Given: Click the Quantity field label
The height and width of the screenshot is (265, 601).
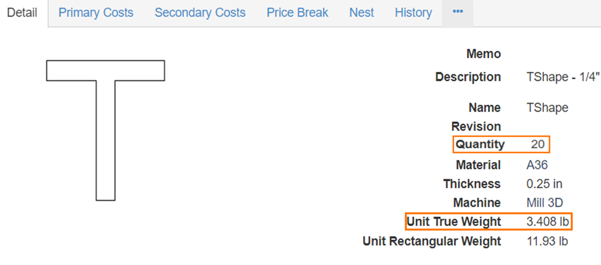Looking at the screenshot, I should pyautogui.click(x=480, y=144).
